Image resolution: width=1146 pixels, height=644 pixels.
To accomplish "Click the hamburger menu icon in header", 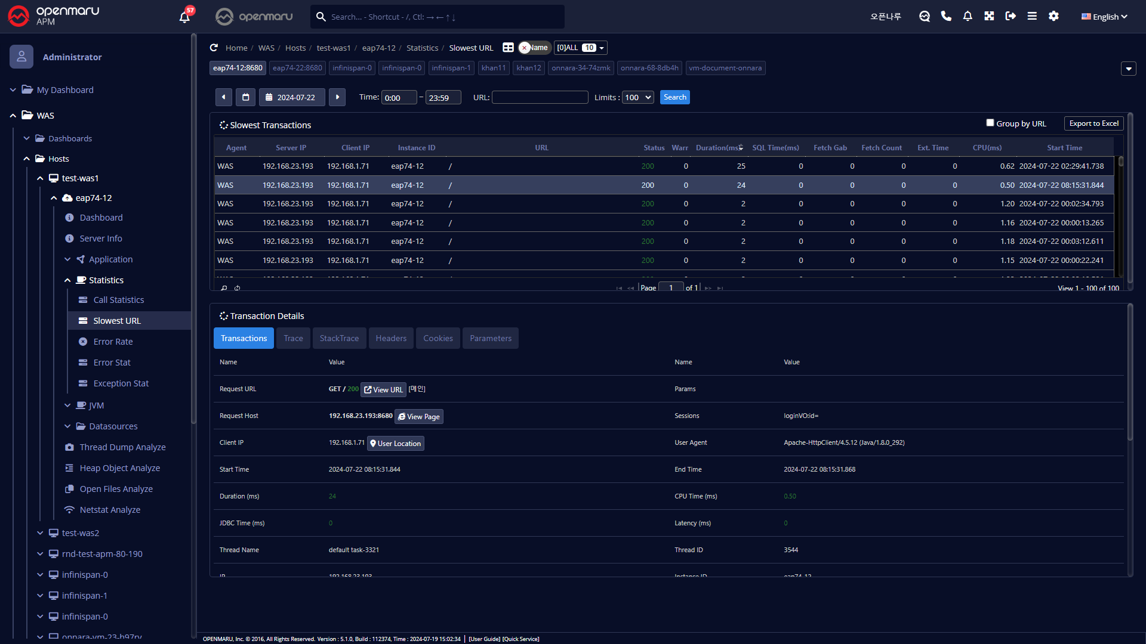I will pyautogui.click(x=1032, y=16).
